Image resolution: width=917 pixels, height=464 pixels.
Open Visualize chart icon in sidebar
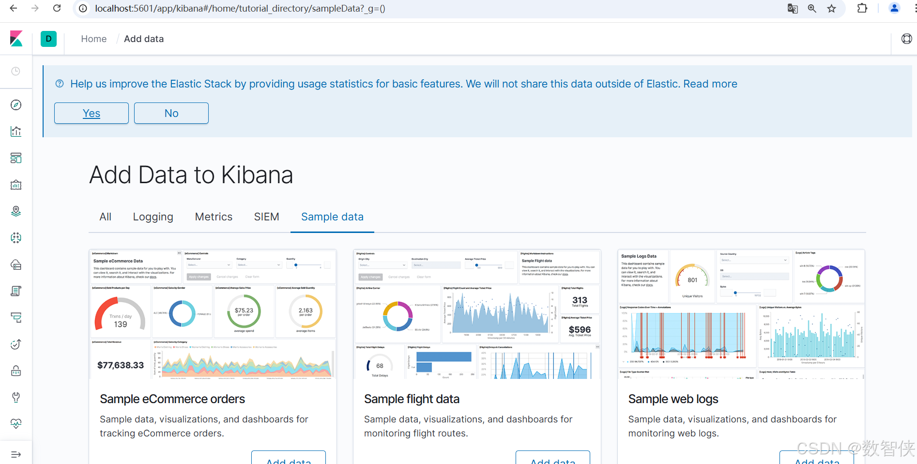click(16, 131)
